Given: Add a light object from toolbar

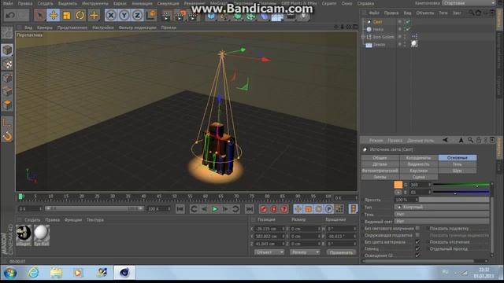Looking at the screenshot, I should (303, 16).
